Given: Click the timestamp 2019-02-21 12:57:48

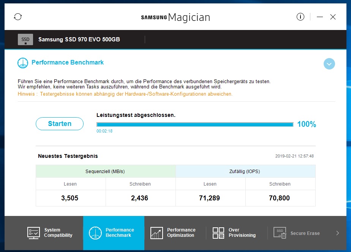Looking at the screenshot, I should click(x=294, y=156).
